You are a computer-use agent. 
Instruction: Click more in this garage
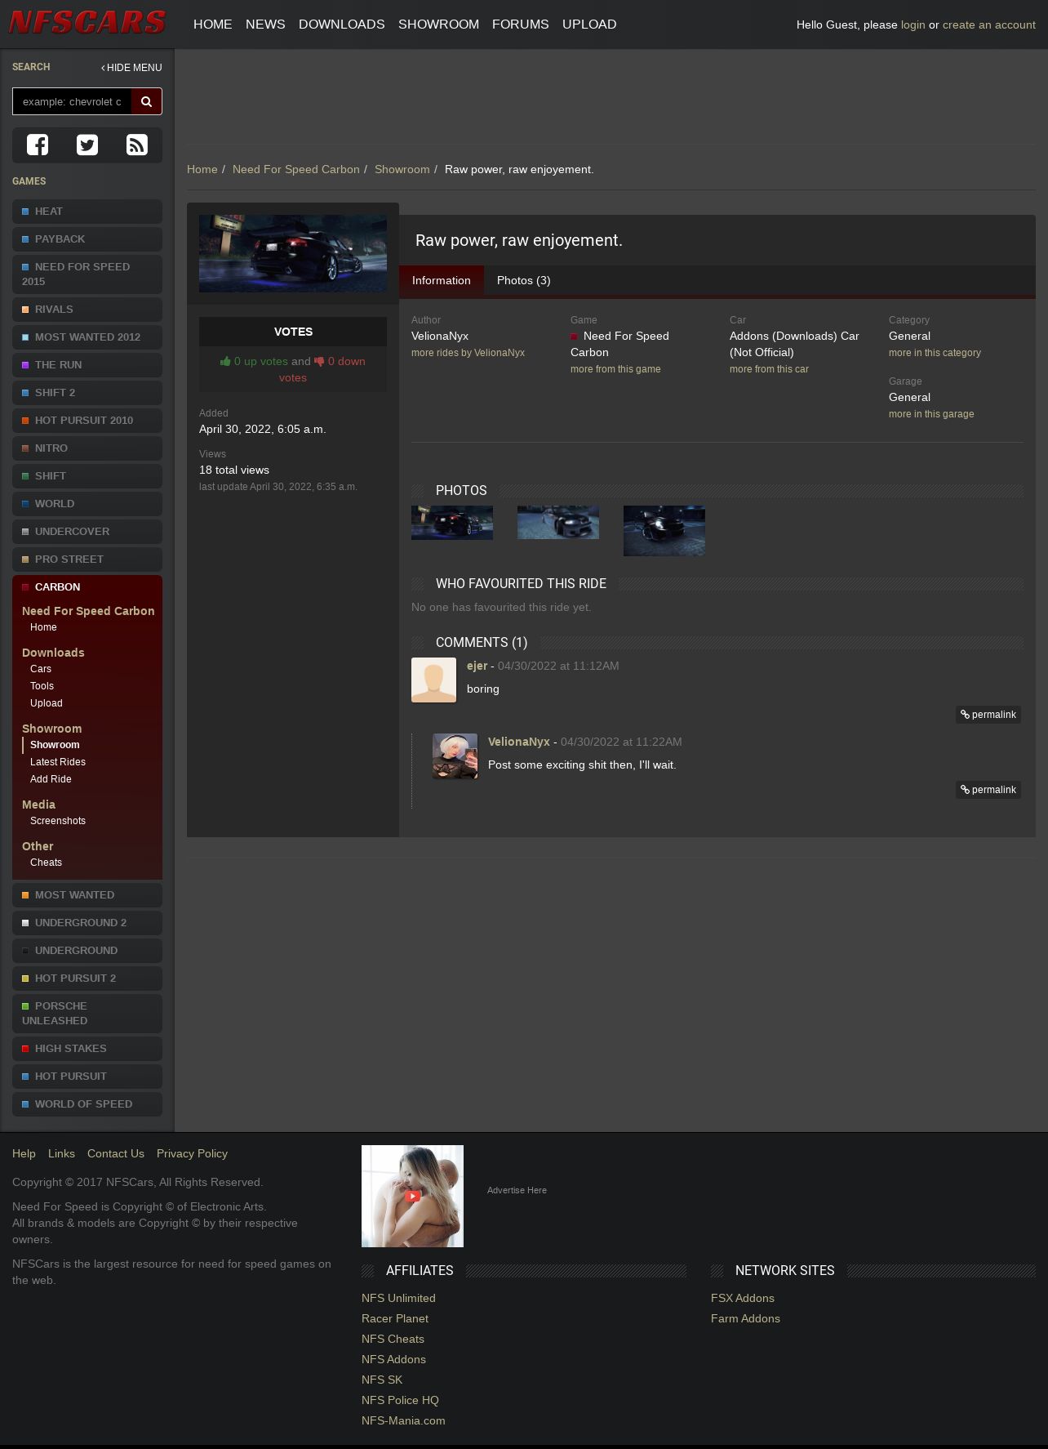click(931, 414)
